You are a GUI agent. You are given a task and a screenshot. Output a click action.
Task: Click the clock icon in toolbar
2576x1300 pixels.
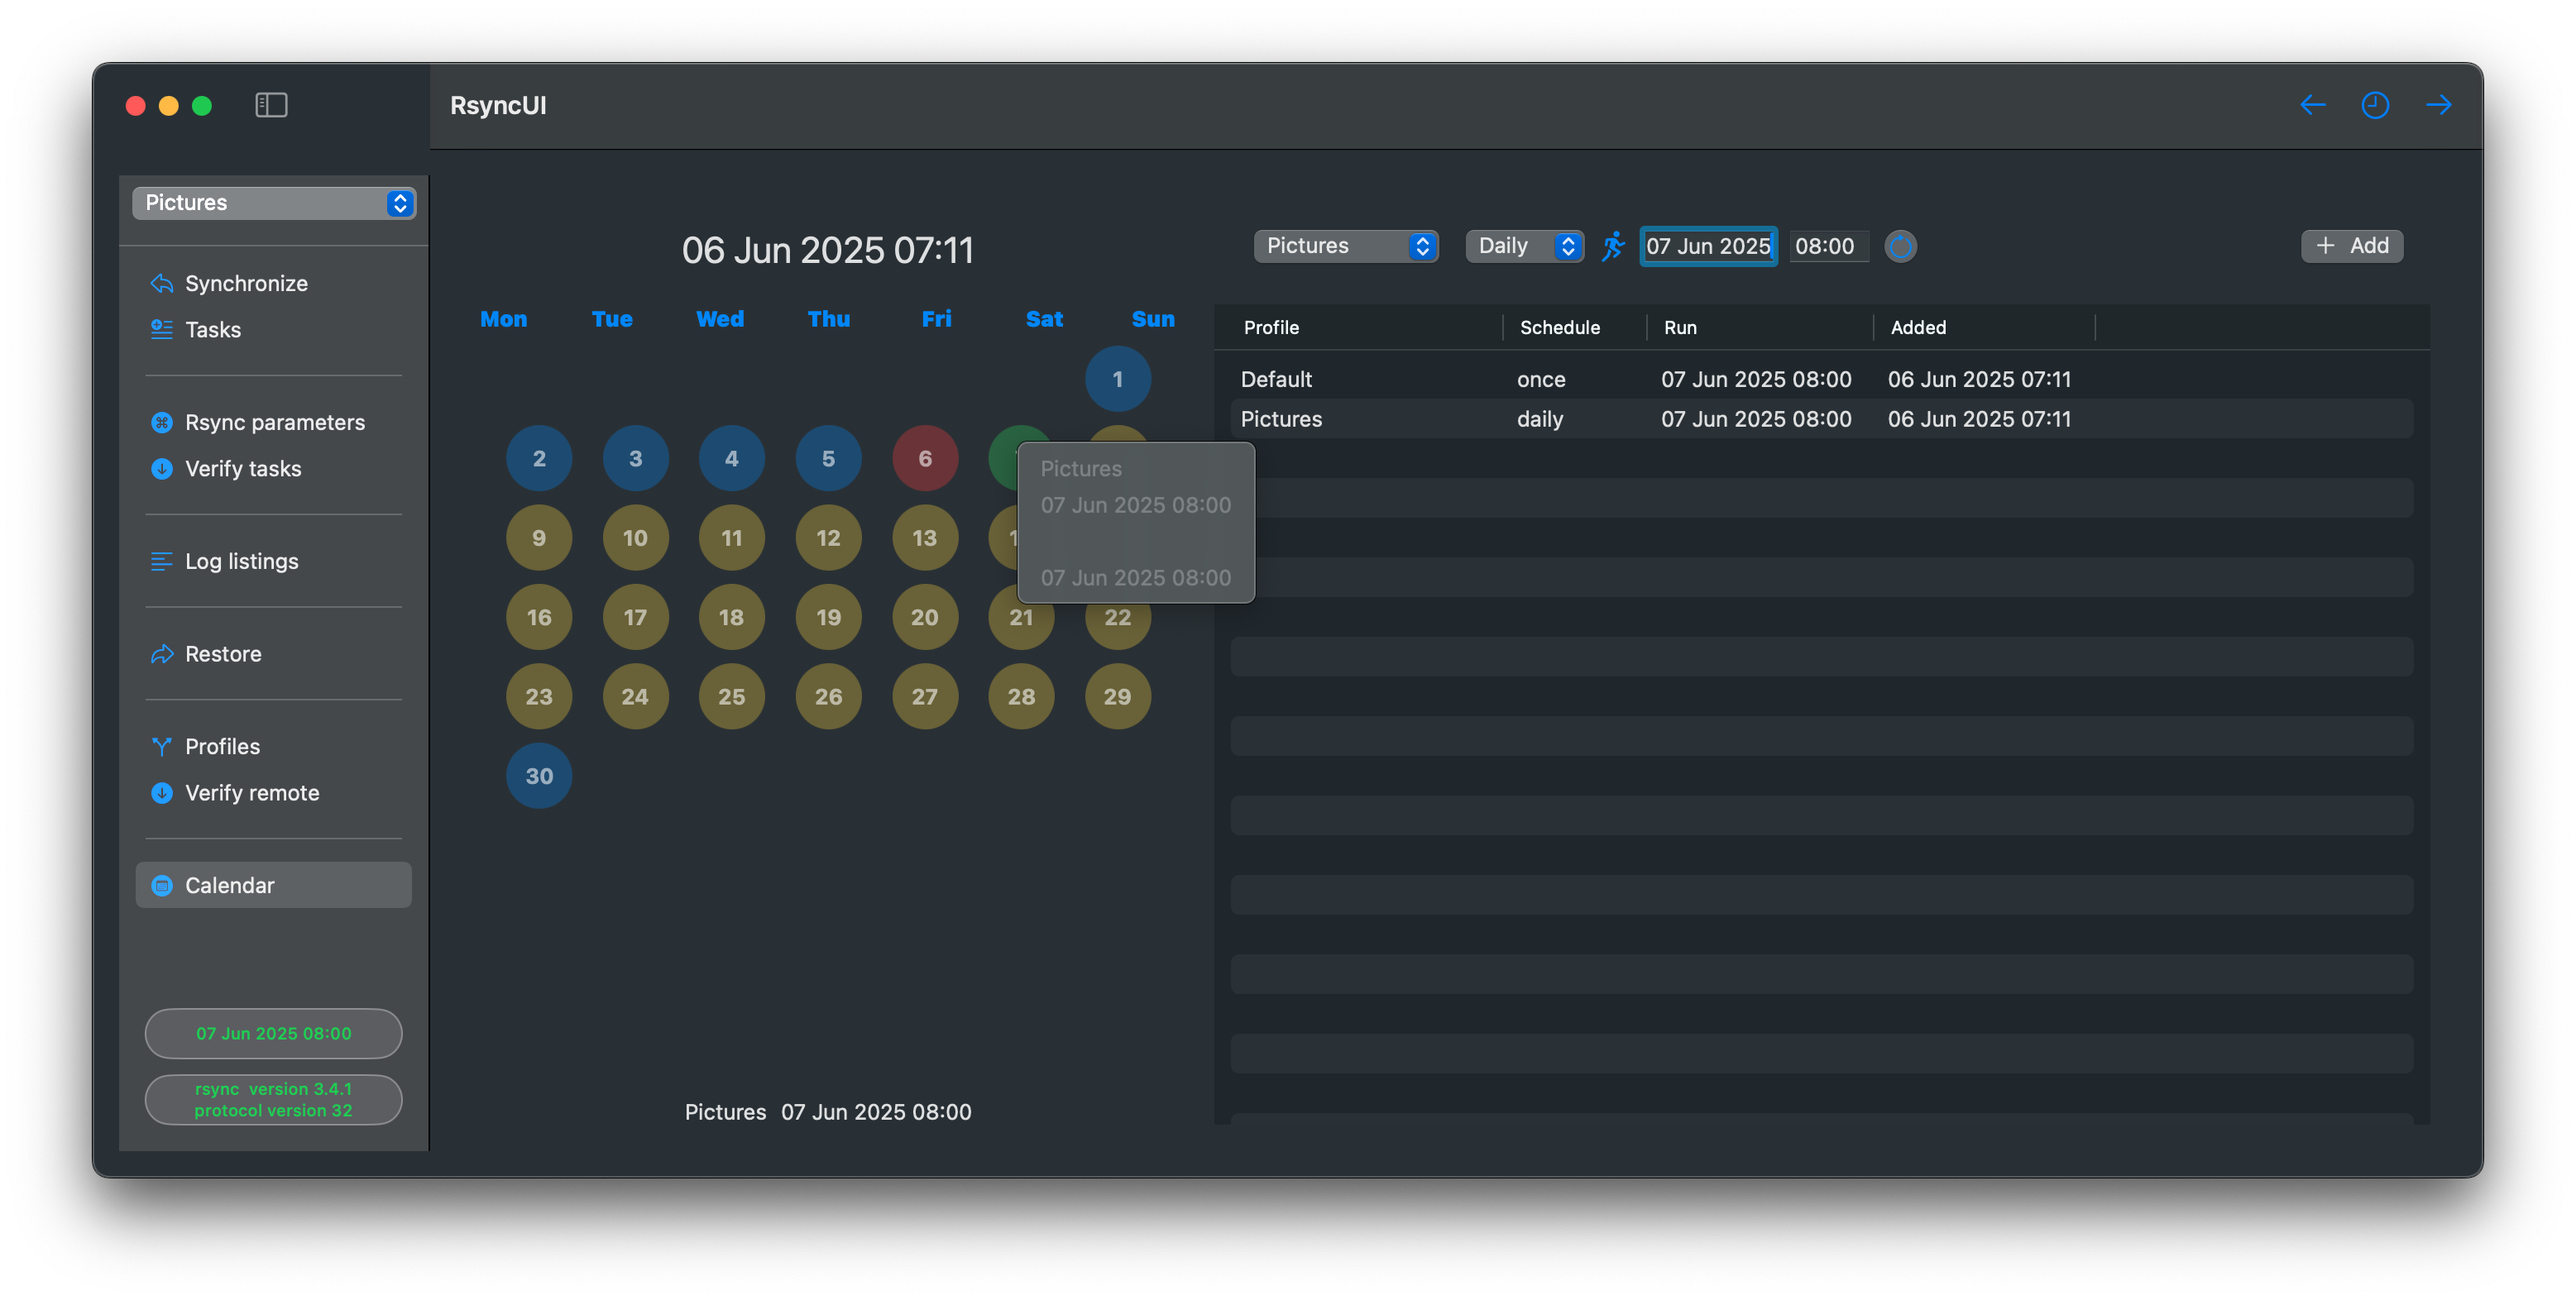pyautogui.click(x=2375, y=105)
